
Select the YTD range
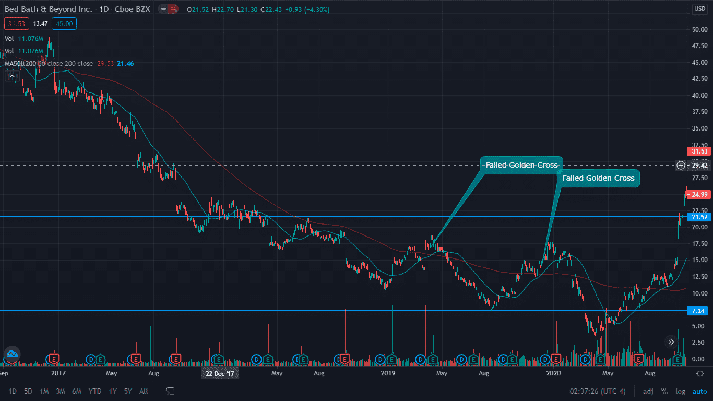95,391
